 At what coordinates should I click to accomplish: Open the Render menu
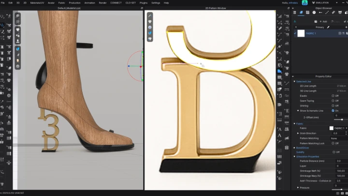point(102,3)
